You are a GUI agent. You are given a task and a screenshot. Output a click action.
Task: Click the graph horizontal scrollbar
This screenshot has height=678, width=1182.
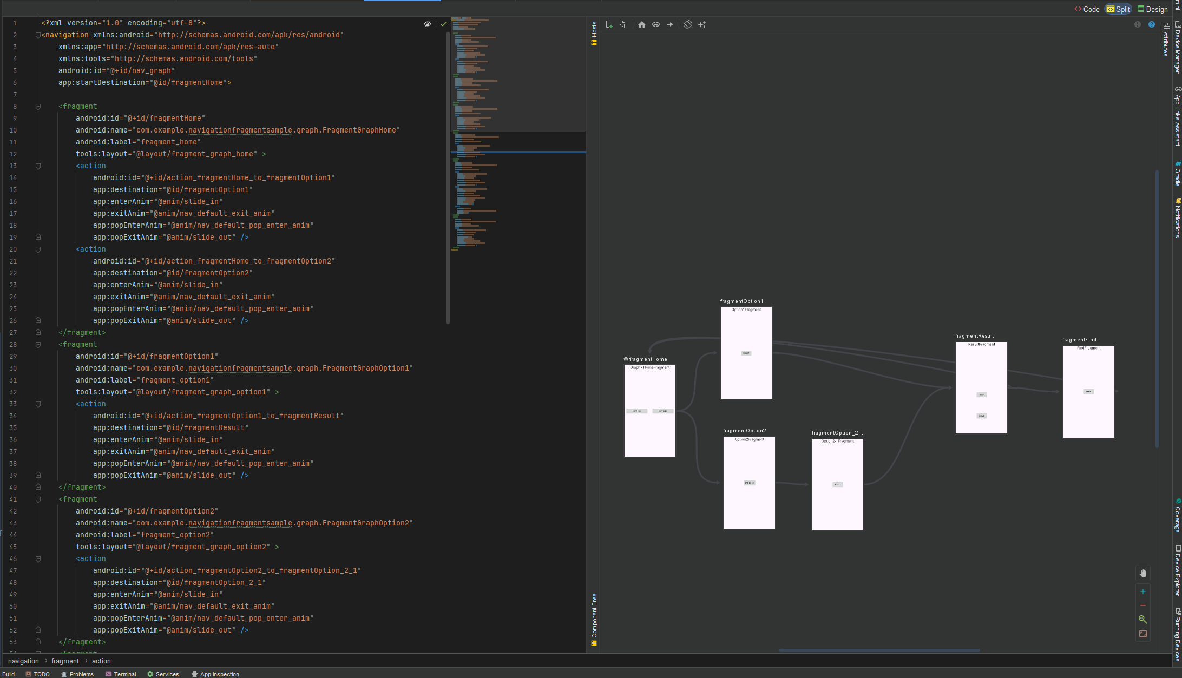pos(879,650)
